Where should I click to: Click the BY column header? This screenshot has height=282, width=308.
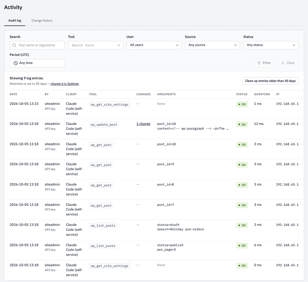click(47, 94)
